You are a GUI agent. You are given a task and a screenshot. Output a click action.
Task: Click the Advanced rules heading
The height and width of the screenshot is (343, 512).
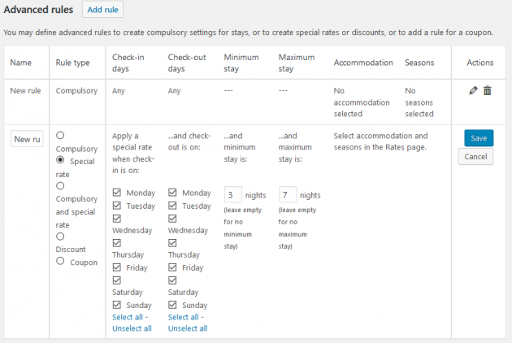click(x=38, y=10)
